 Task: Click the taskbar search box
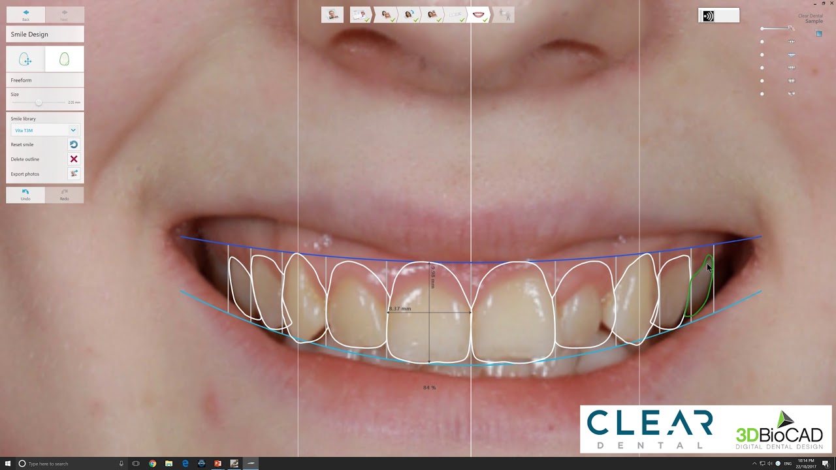[71, 463]
